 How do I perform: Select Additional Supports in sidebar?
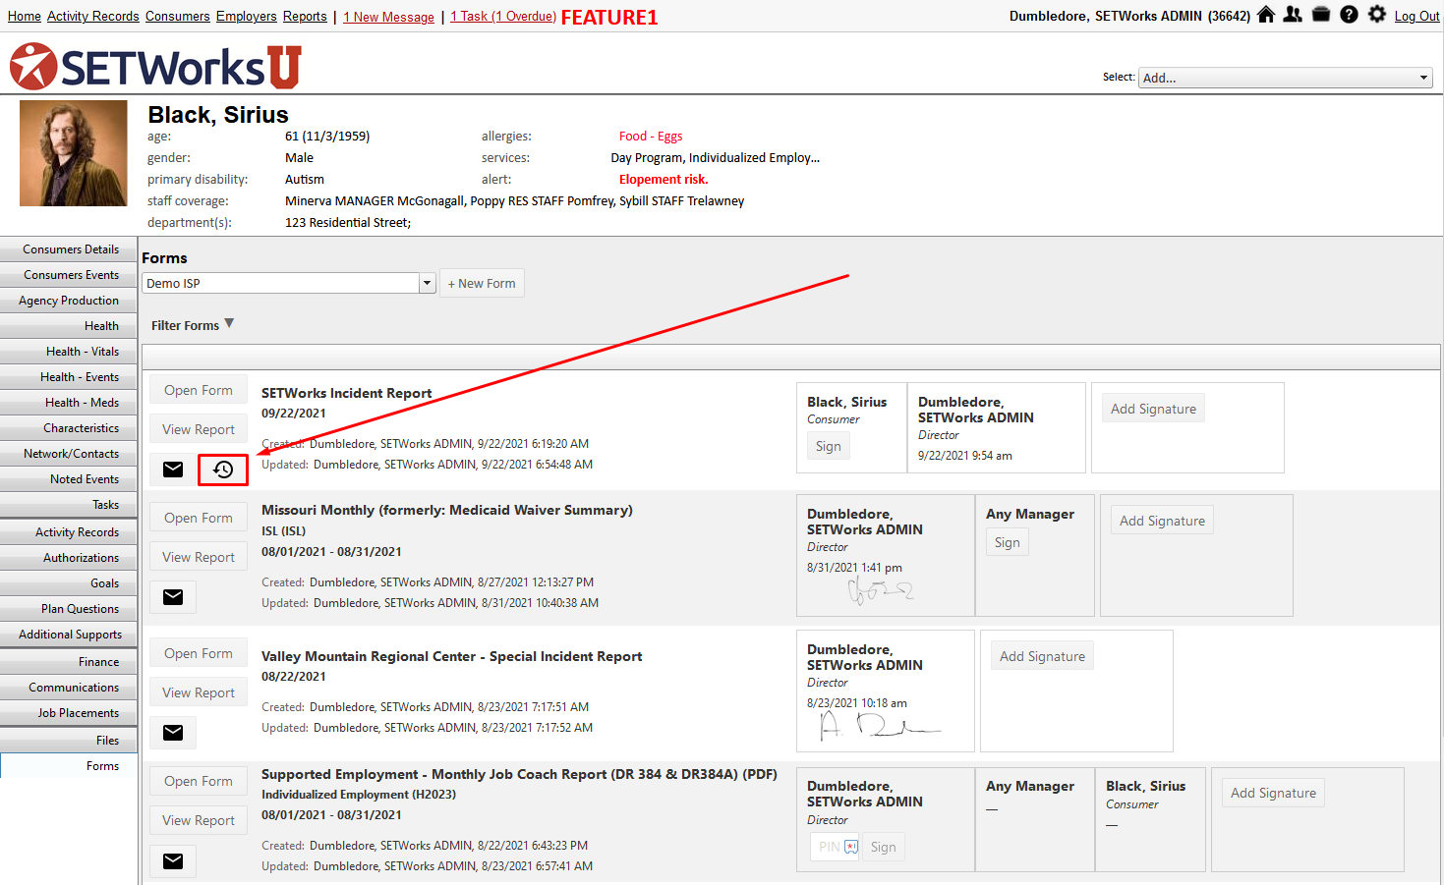pyautogui.click(x=69, y=635)
